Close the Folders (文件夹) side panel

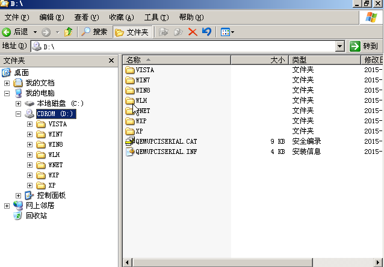(111, 60)
